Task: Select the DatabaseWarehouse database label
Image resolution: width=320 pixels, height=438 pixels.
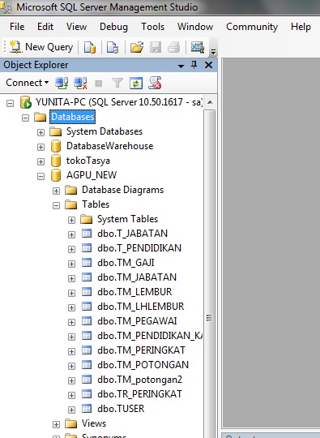Action: point(109,146)
